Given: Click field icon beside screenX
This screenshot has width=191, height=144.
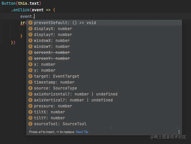Looking at the screenshot, I should [x=30, y=52].
